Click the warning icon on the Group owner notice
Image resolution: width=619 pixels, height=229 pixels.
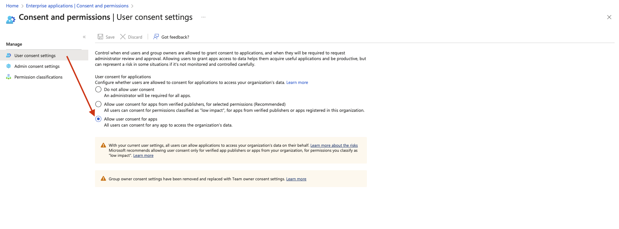tap(103, 179)
